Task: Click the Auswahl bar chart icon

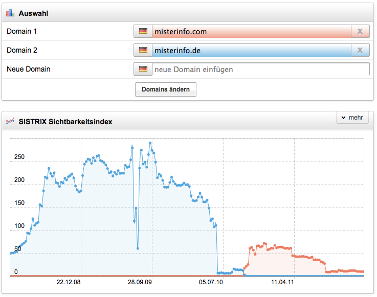Action: (10, 13)
